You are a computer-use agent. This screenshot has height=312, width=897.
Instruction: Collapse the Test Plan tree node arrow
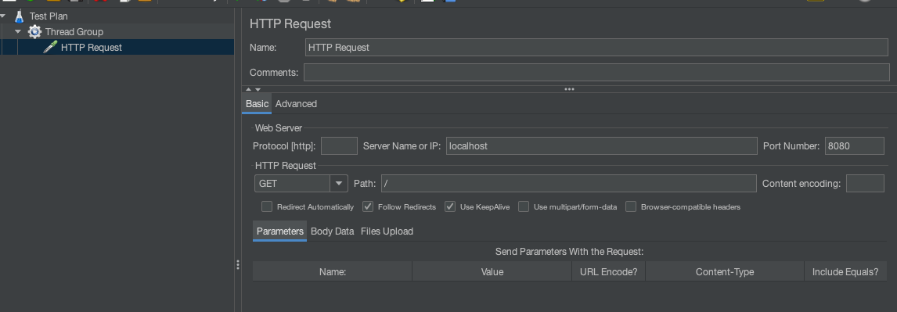[x=3, y=16]
